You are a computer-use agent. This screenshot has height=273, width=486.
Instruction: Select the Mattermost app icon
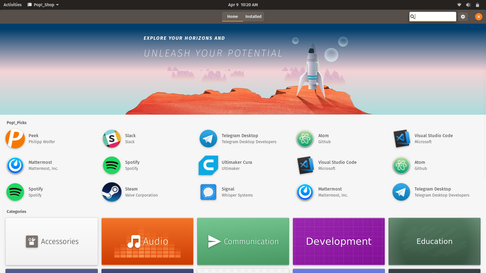[x=15, y=165]
